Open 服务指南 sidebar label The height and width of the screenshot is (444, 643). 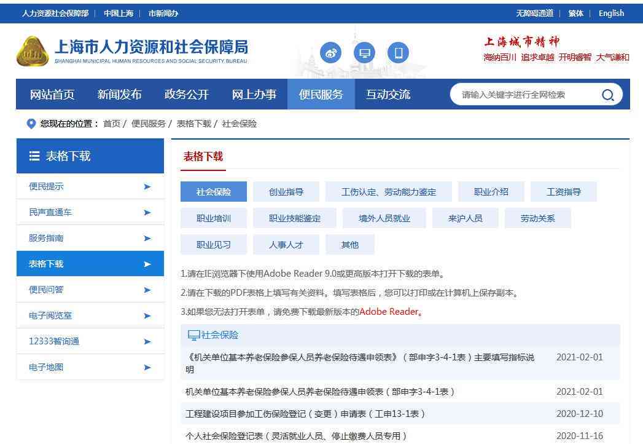coord(46,238)
